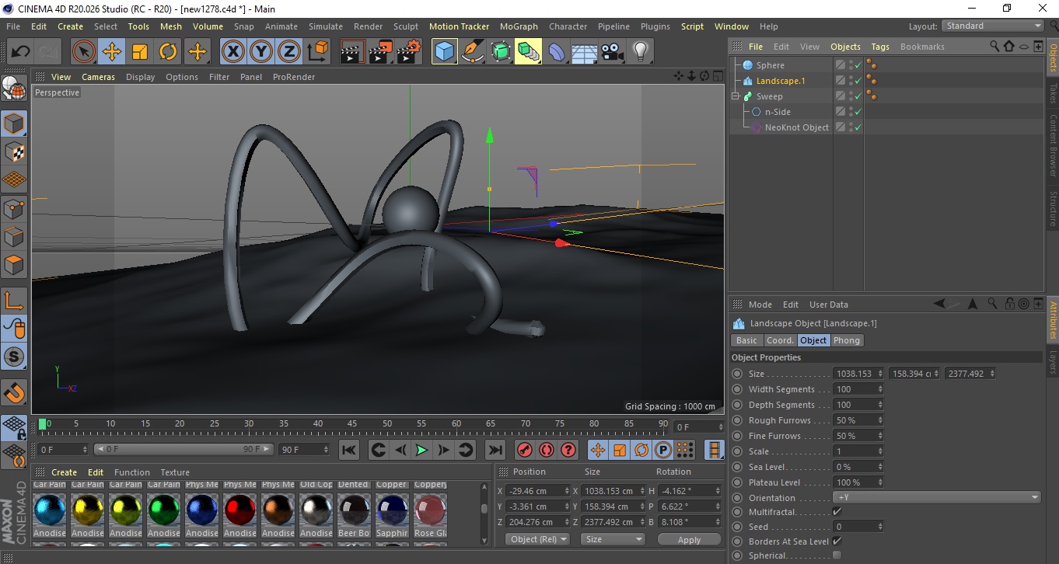Toggle the Enable Snap S icon
This screenshot has width=1059, height=564.
[x=14, y=357]
